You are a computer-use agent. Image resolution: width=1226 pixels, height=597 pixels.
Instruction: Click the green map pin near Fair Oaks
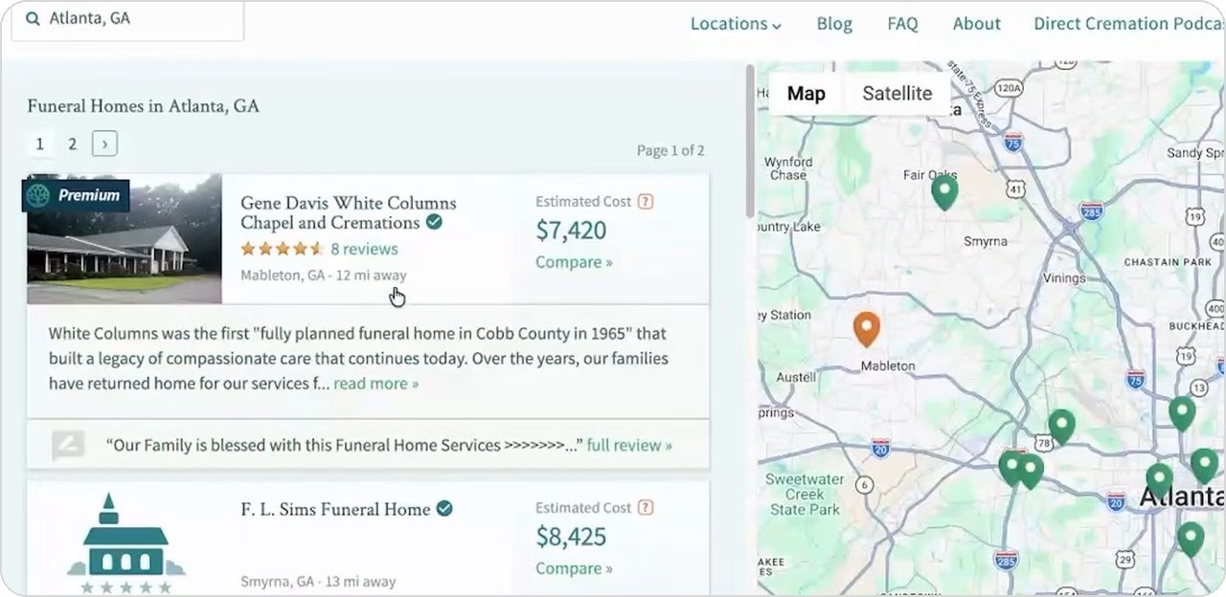(944, 192)
